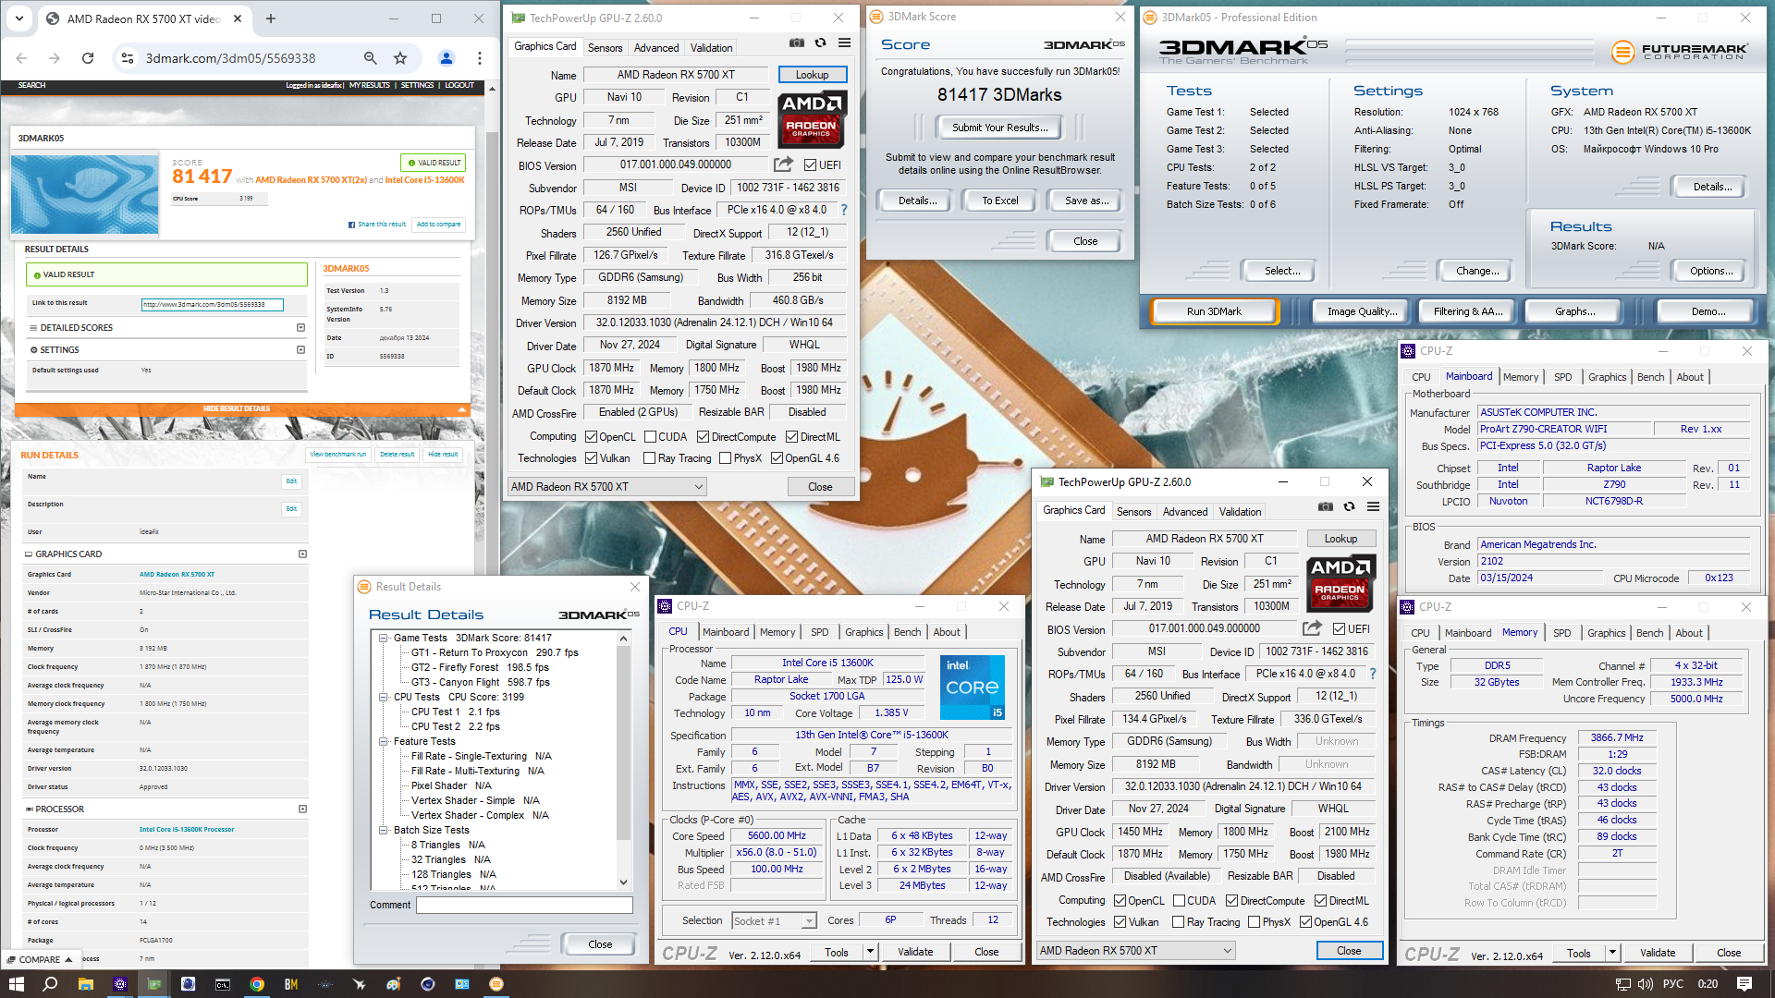Screen dimensions: 1775x998
Task: Toggle DirectML checkbox in bottom GPU-Z window
Action: coord(1320,901)
